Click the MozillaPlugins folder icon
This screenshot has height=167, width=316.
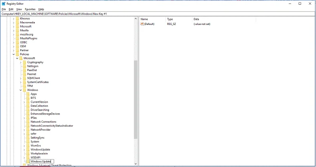coord(17,38)
